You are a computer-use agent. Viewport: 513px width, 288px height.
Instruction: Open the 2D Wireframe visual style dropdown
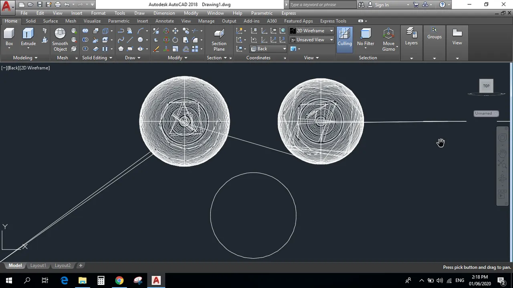point(312,31)
